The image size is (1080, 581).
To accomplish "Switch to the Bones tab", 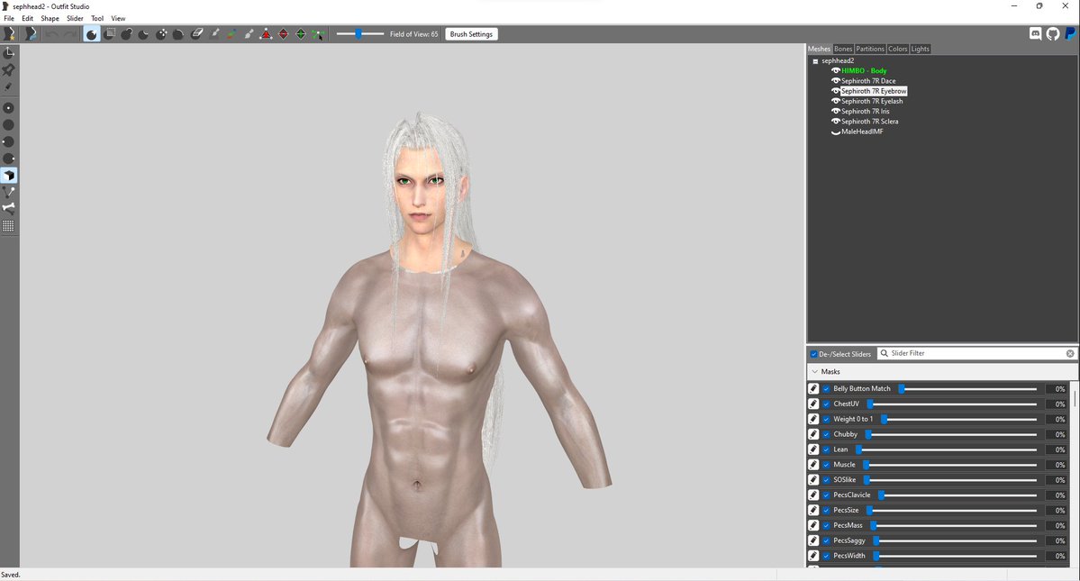I will tap(843, 49).
